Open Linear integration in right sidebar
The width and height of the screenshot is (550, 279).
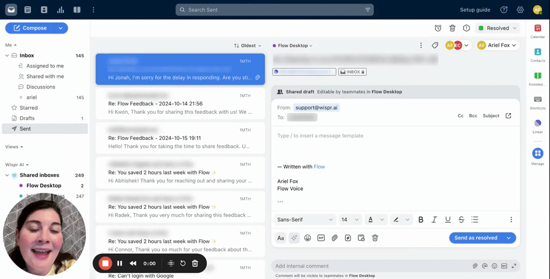[537, 126]
